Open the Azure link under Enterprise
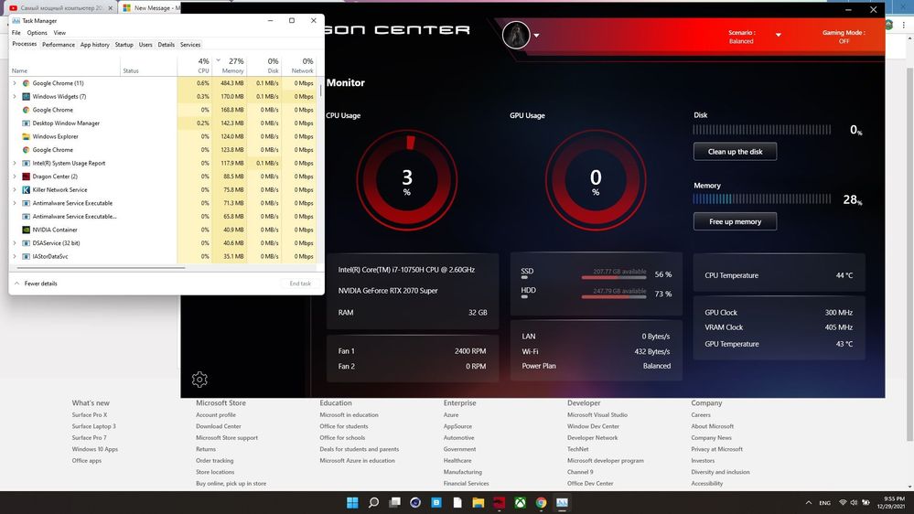This screenshot has height=514, width=914. (x=450, y=415)
